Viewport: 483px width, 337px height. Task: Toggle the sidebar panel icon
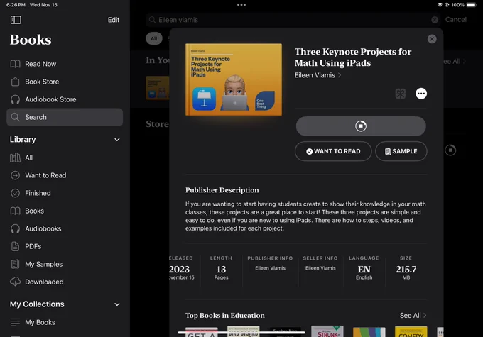16,20
